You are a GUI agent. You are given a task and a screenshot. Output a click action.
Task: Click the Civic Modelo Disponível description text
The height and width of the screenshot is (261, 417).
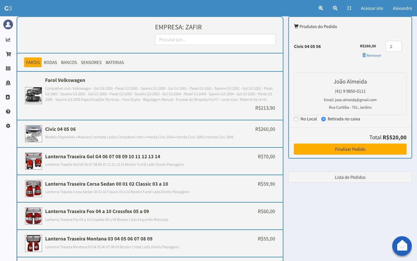point(139,137)
